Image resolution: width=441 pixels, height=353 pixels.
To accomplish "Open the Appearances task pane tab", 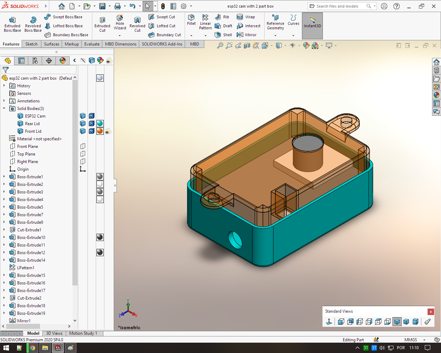I will click(x=437, y=95).
